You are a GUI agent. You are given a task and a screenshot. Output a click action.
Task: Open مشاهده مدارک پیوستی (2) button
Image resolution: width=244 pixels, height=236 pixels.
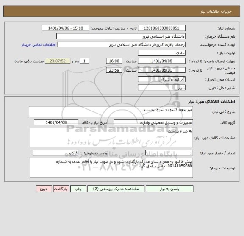[x=116, y=189]
